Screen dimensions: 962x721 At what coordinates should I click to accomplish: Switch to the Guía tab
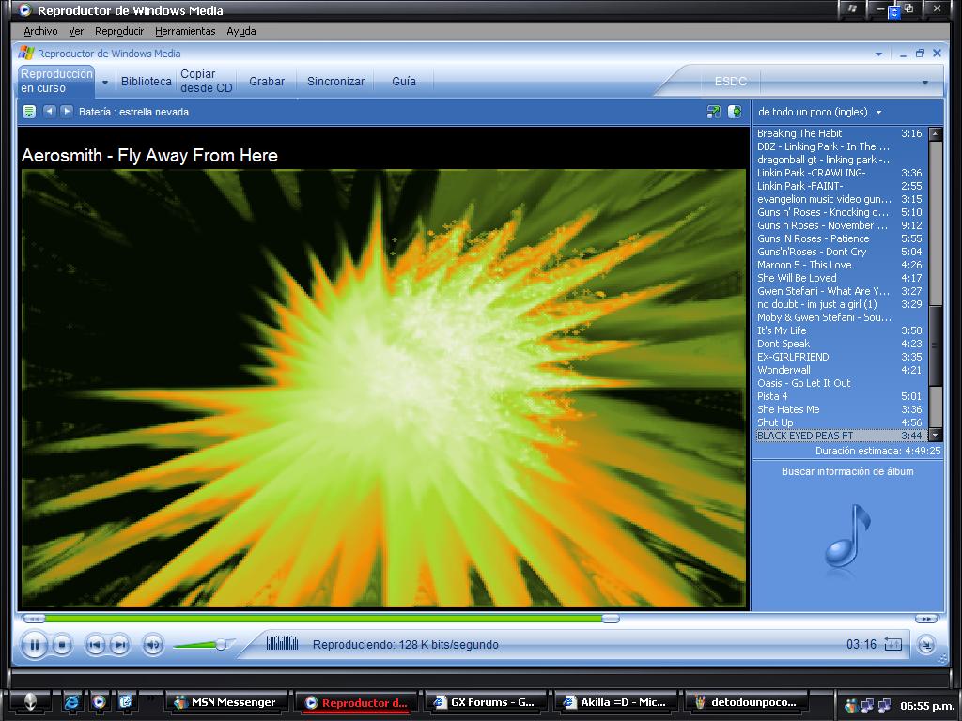point(404,81)
